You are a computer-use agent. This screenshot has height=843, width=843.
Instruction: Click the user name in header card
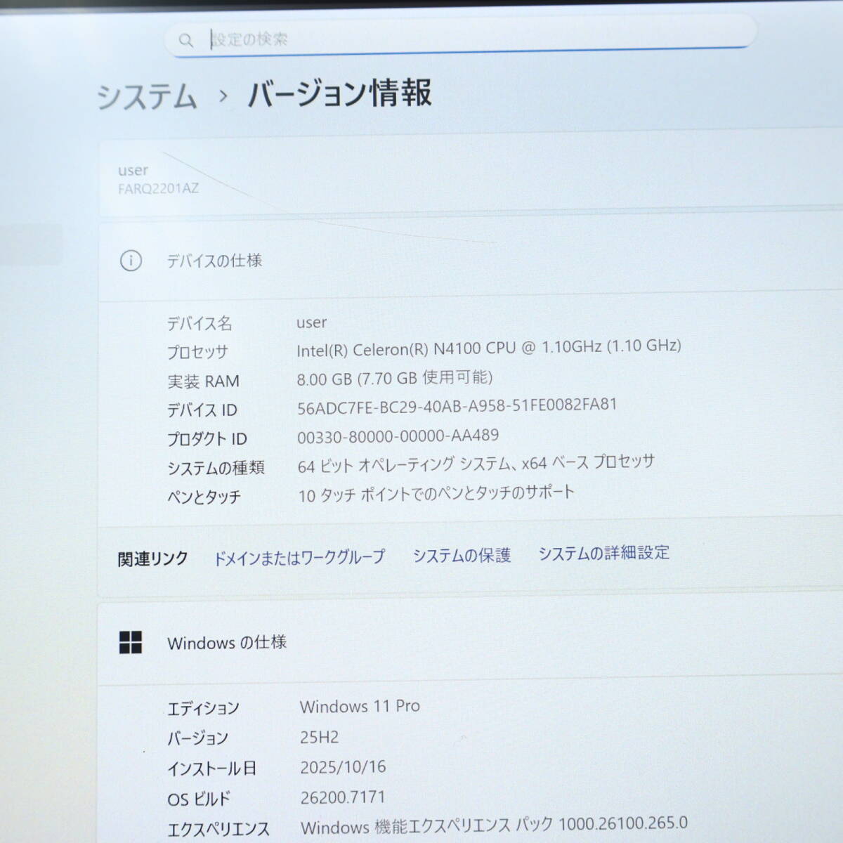(x=133, y=170)
